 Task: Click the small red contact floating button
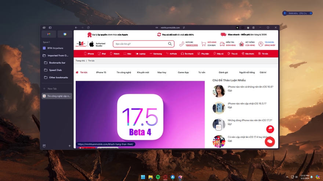pyautogui.click(x=270, y=129)
